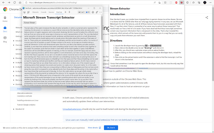This screenshot has width=214, height=133.
Task: Open Blog from the left sidebar
Action: (x=5, y=40)
